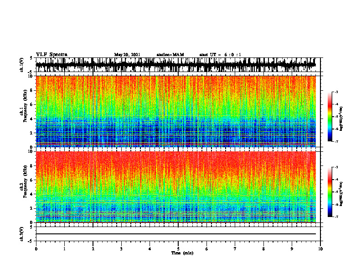This screenshot has width=361, height=279.
Task: Click the "ch.3(V)" axis label
Action: click(22, 234)
